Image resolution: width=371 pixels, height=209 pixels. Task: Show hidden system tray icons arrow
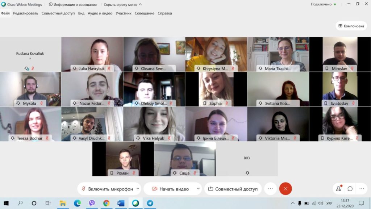click(x=292, y=203)
